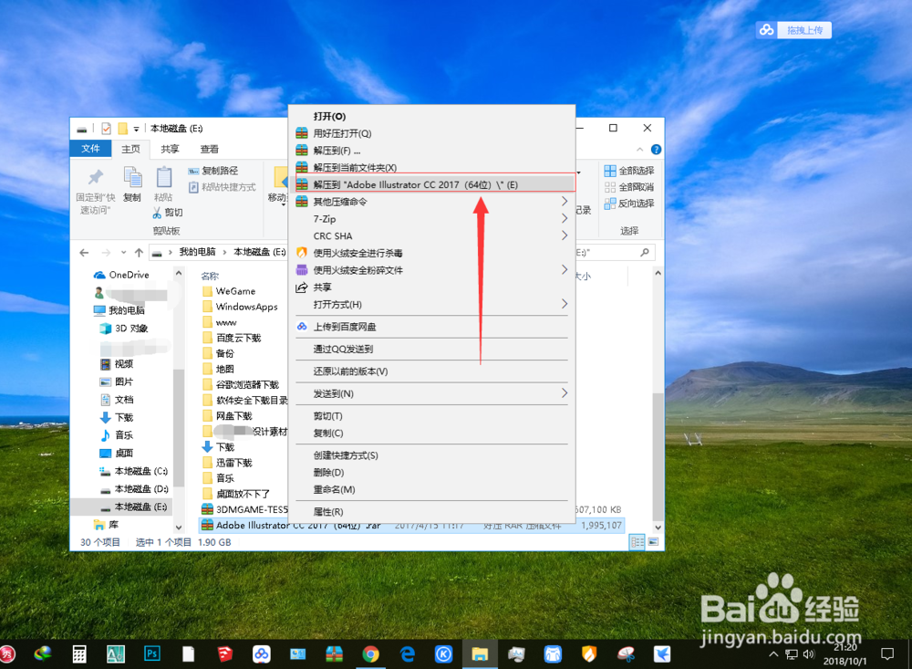
Task: Click the Cut (剪切) scissors button in ribbon
Action: 168,213
